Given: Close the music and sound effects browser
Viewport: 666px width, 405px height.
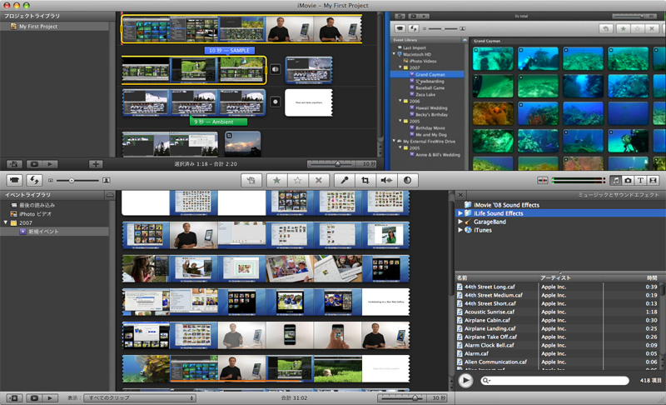Looking at the screenshot, I should click(460, 195).
